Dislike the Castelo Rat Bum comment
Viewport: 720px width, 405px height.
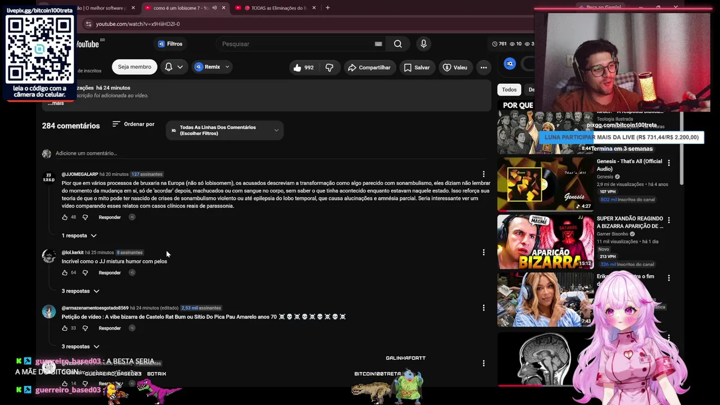(x=85, y=328)
